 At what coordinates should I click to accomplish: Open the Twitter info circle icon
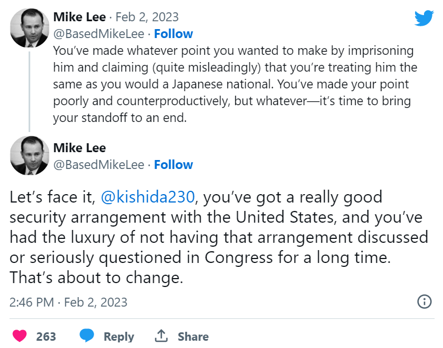coord(425,302)
